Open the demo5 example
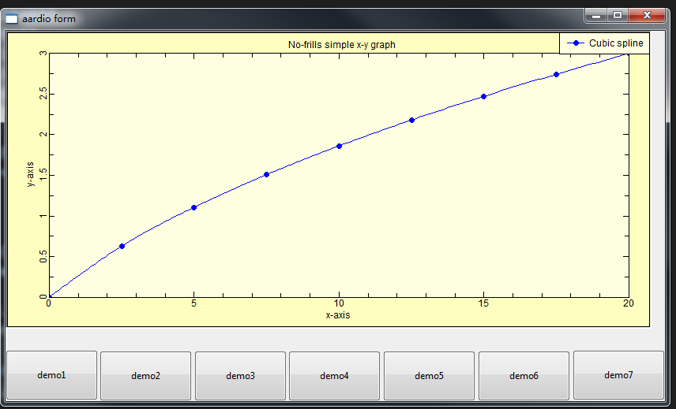676x409 pixels. point(429,375)
